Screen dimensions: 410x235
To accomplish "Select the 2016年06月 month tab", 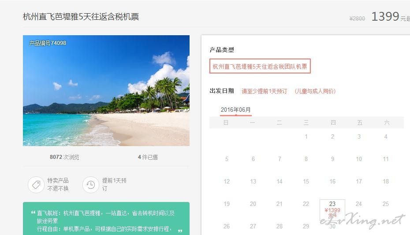I will pyautogui.click(x=235, y=110).
